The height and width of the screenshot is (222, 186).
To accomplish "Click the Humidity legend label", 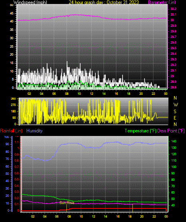I will (34, 131).
